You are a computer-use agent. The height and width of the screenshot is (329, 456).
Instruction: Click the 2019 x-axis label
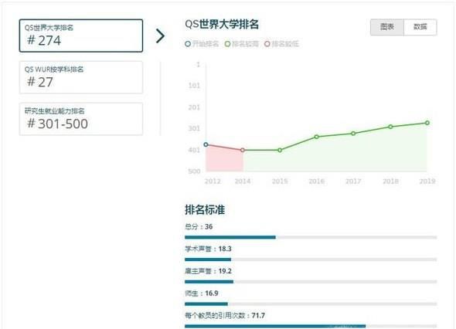pos(427,181)
